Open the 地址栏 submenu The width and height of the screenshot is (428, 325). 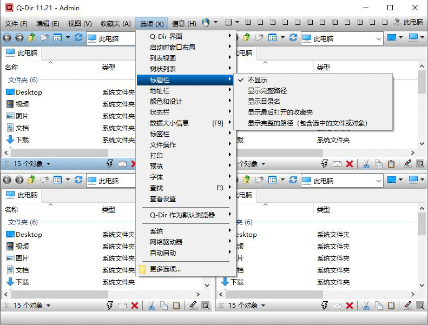point(186,91)
